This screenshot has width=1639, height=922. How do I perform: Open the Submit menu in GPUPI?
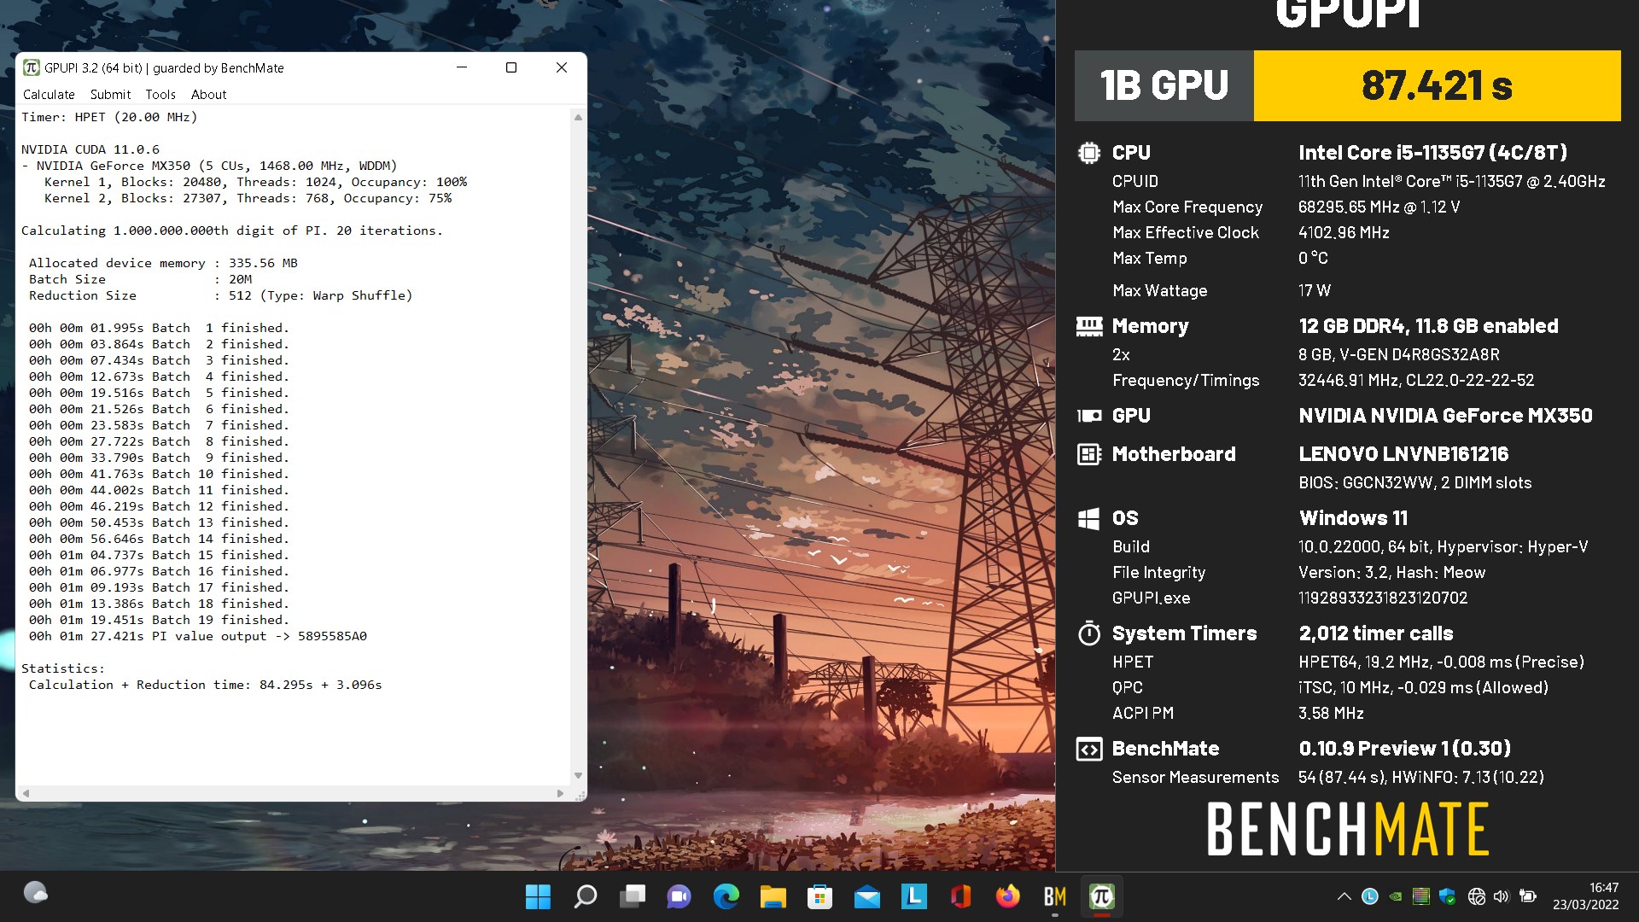tap(110, 95)
